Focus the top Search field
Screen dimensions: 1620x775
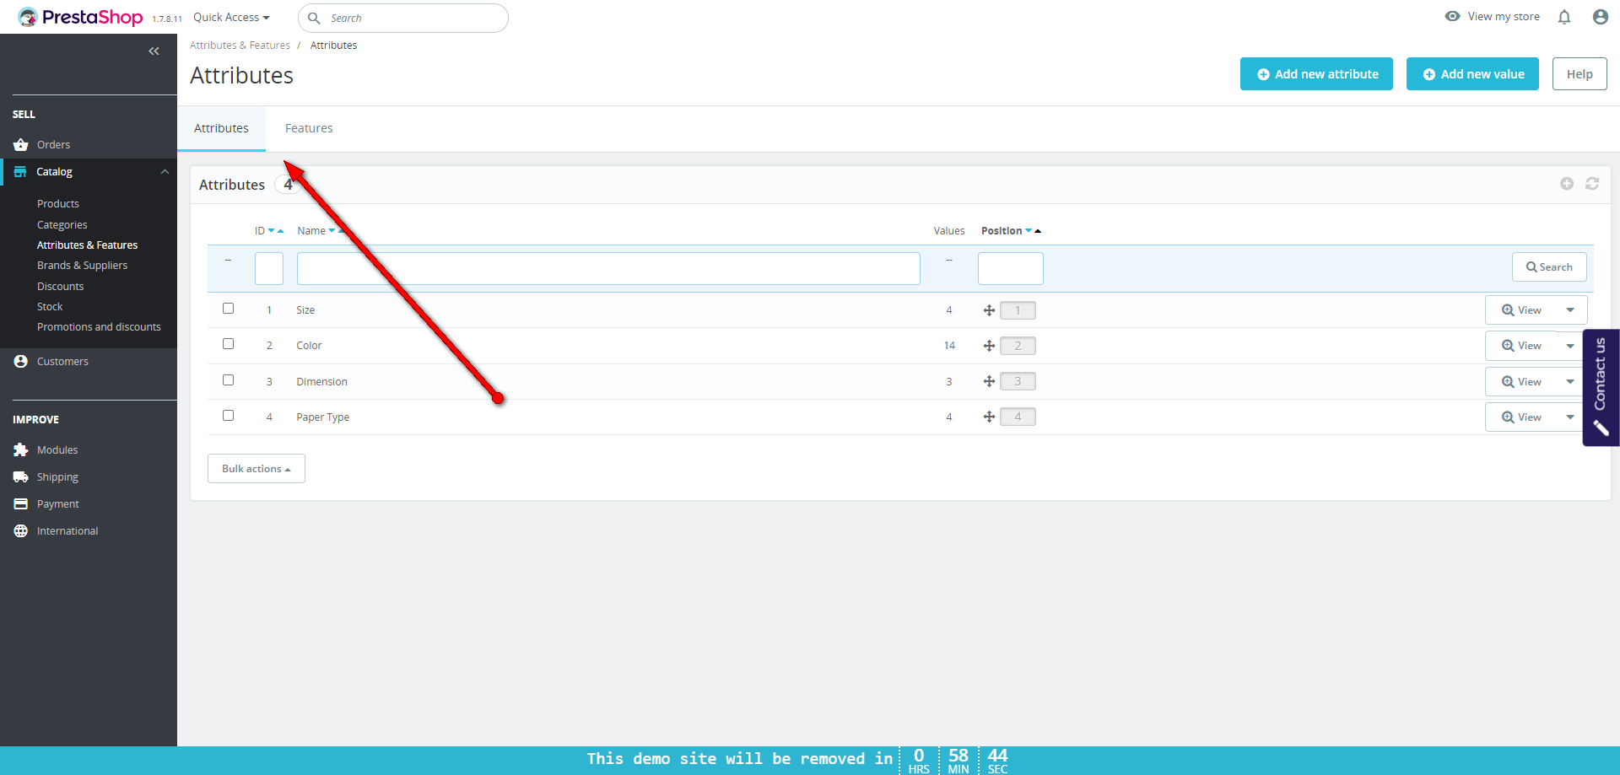tap(403, 18)
